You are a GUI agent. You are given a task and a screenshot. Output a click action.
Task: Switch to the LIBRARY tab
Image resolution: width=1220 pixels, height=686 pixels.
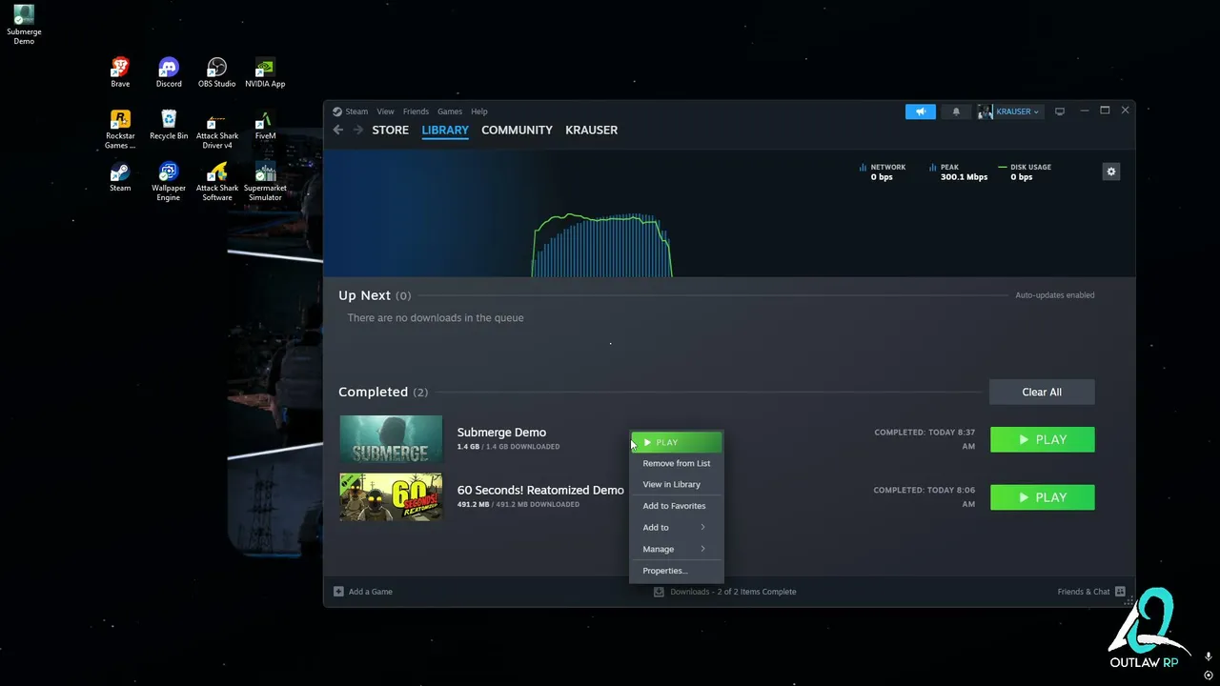[x=445, y=130]
